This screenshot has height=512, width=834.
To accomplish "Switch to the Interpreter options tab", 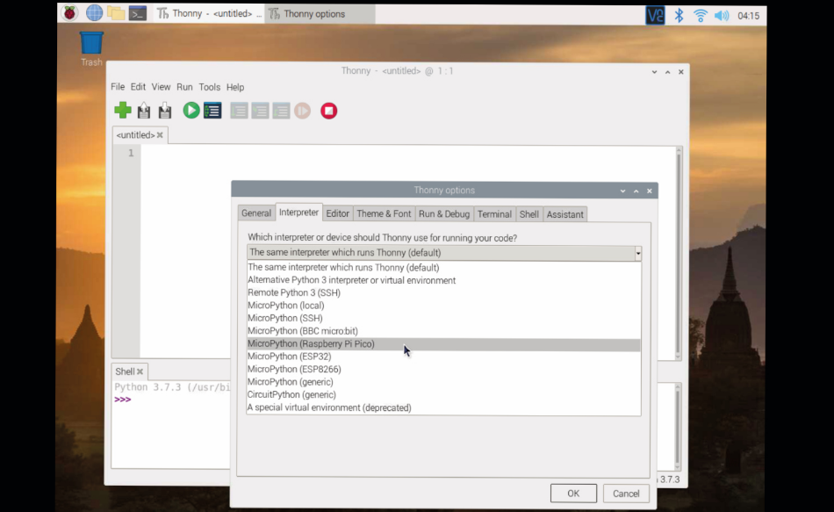I will click(298, 213).
